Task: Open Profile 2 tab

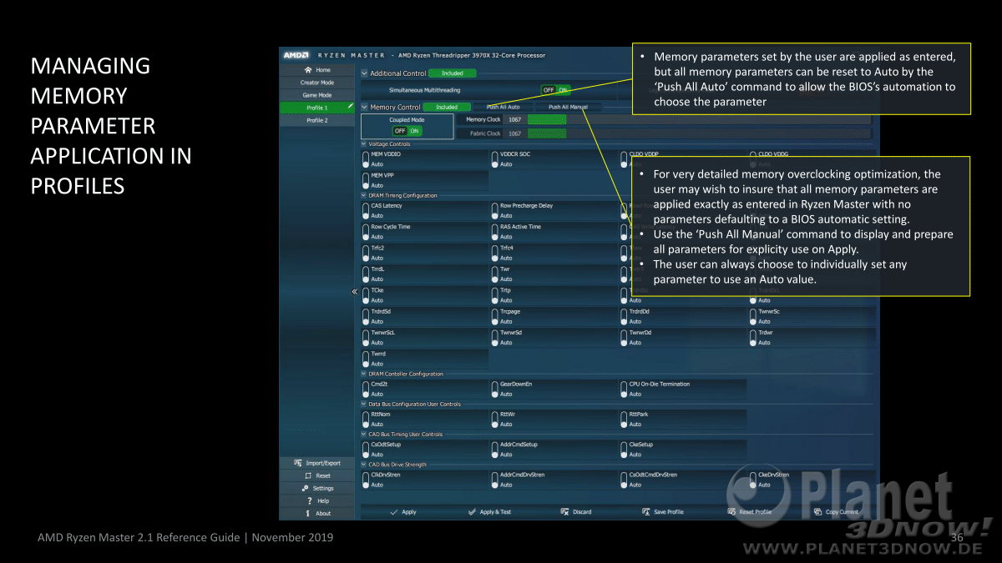Action: (317, 120)
